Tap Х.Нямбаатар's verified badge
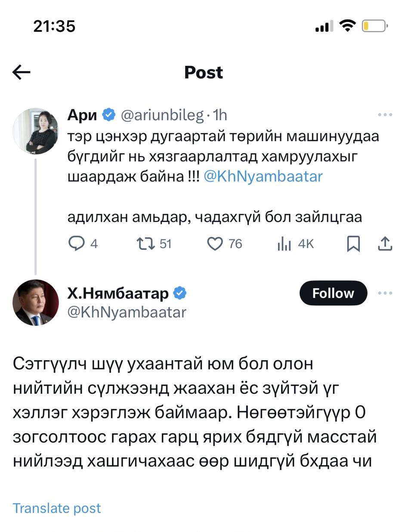 [x=179, y=294]
